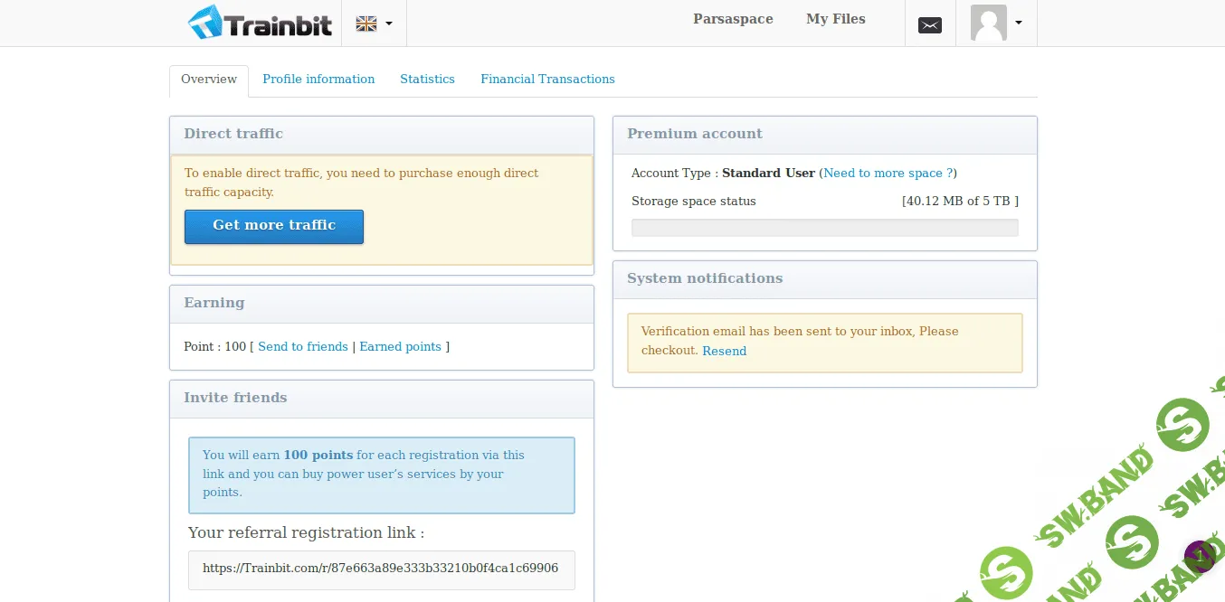
Task: Open the Earned points link
Action: point(400,347)
